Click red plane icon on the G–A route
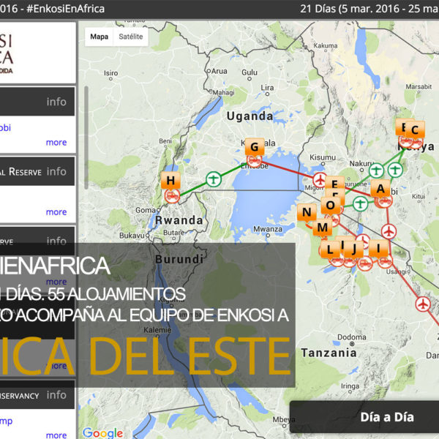439x439 pixels. (320, 180)
